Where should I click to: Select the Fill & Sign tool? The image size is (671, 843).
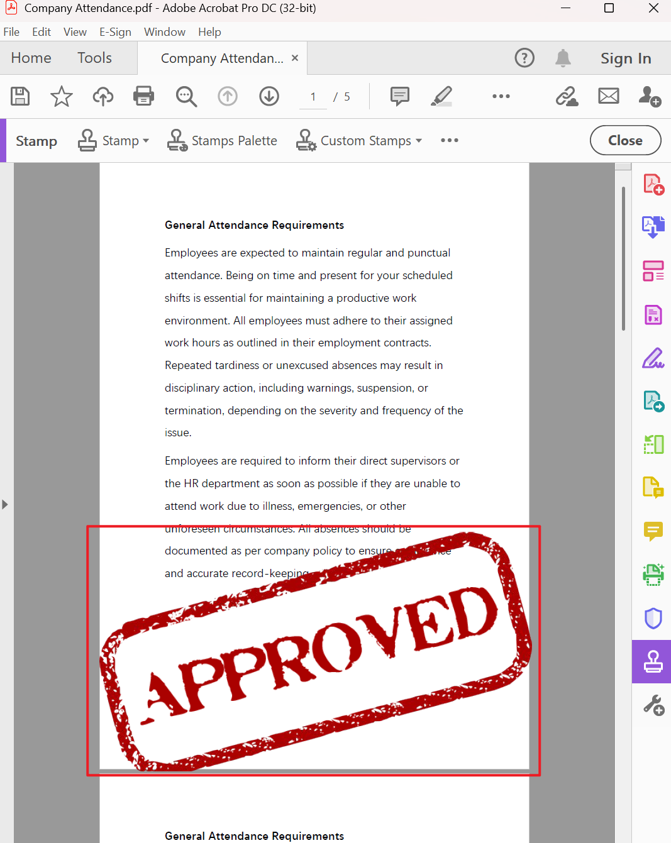coord(653,357)
